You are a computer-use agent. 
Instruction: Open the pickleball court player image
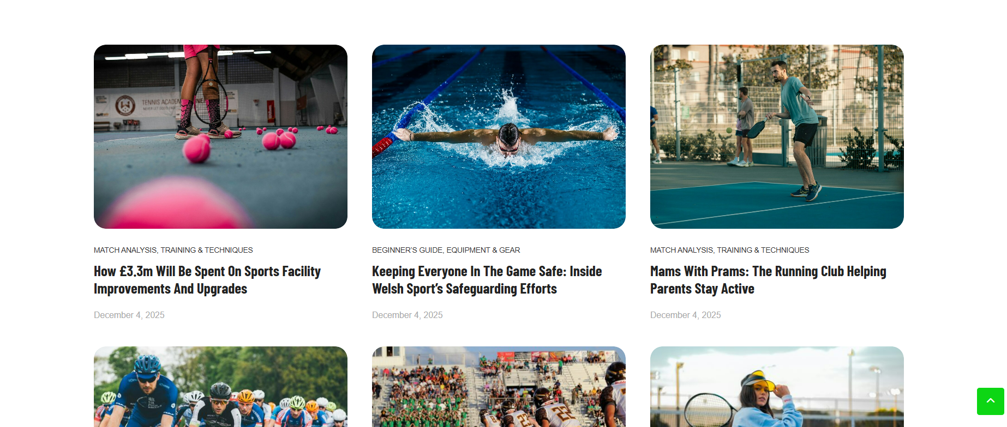pos(777,137)
